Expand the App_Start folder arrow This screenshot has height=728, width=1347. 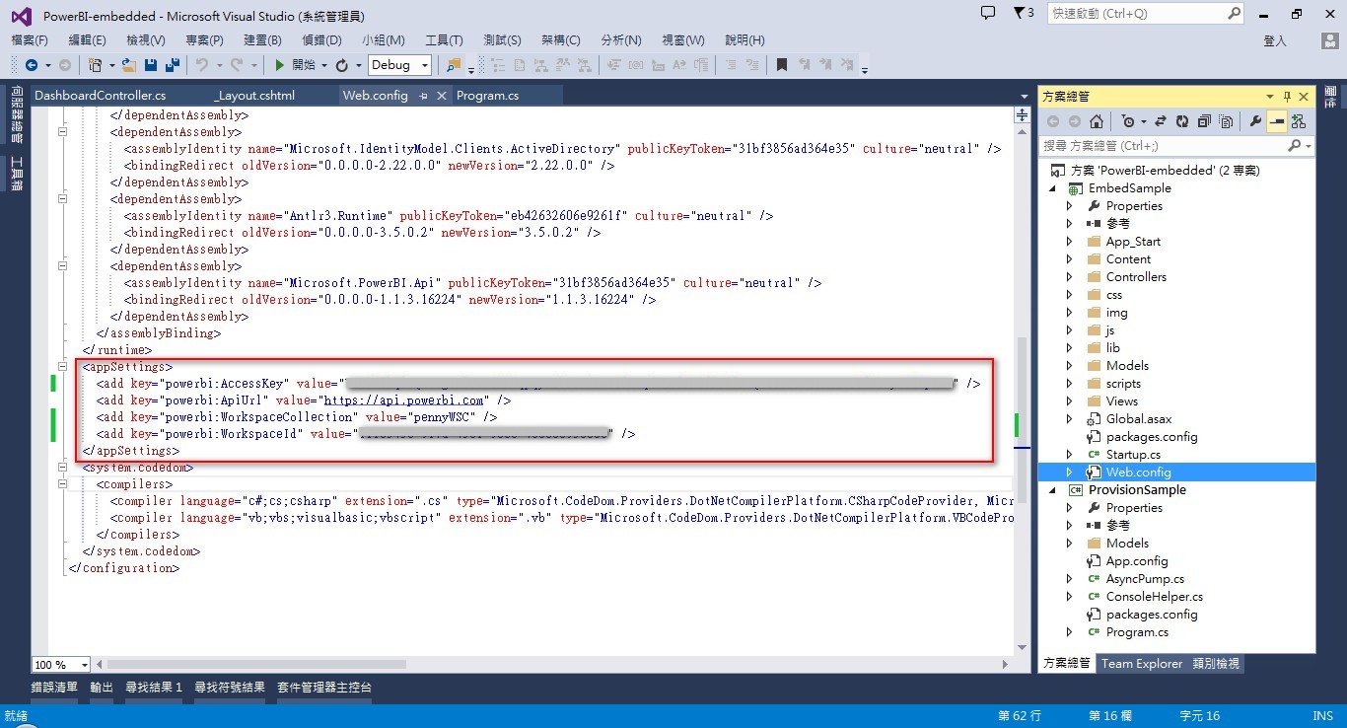pos(1070,242)
